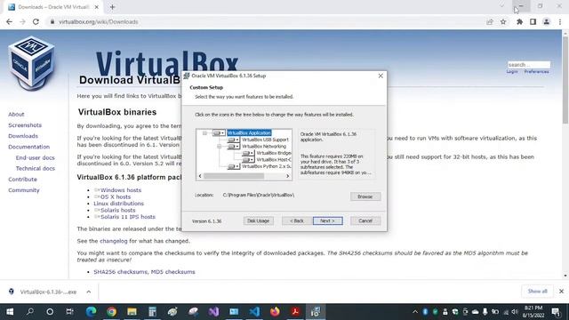Screen dimensions: 569x320
Task: Select the Downloads – Oracle VM VirtualBox tab
Action: (x=53, y=7)
